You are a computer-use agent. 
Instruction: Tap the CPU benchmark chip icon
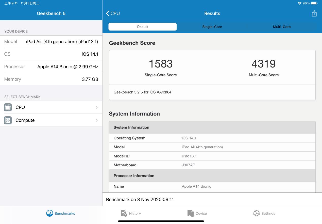pyautogui.click(x=8, y=107)
